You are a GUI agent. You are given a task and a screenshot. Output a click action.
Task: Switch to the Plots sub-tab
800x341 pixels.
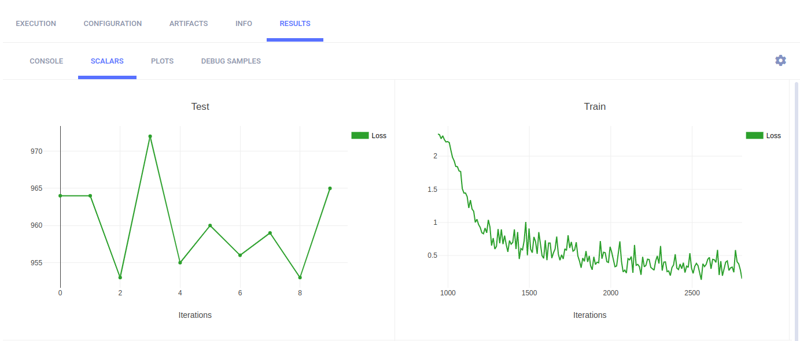click(x=162, y=61)
